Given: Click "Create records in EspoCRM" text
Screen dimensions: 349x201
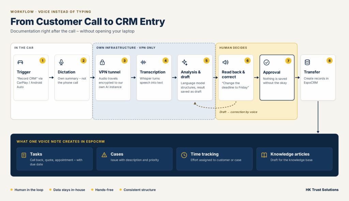Looking at the screenshot, I should tap(316, 81).
